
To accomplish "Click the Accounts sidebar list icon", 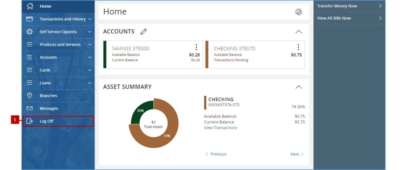I will 30,57.
